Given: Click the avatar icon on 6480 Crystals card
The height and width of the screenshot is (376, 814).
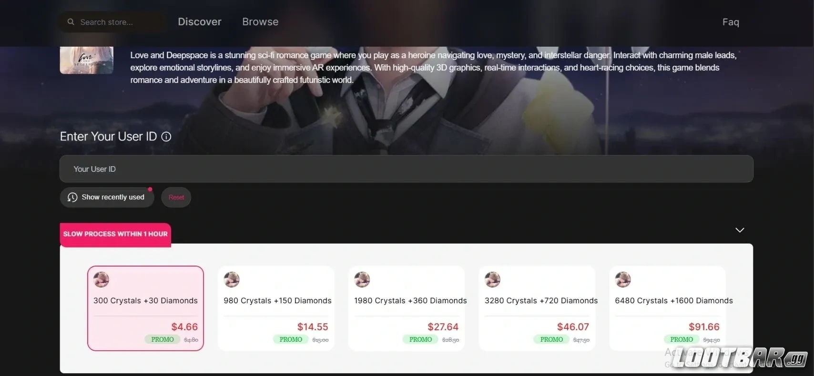Looking at the screenshot, I should [623, 279].
